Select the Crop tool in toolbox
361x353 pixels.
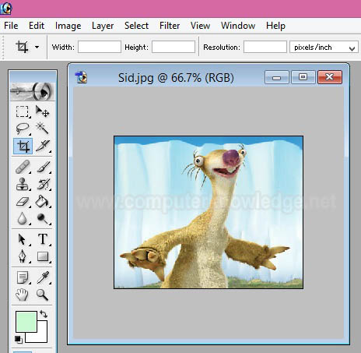pyautogui.click(x=23, y=146)
